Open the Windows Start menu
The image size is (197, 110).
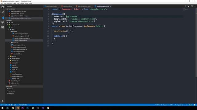pos(2,108)
